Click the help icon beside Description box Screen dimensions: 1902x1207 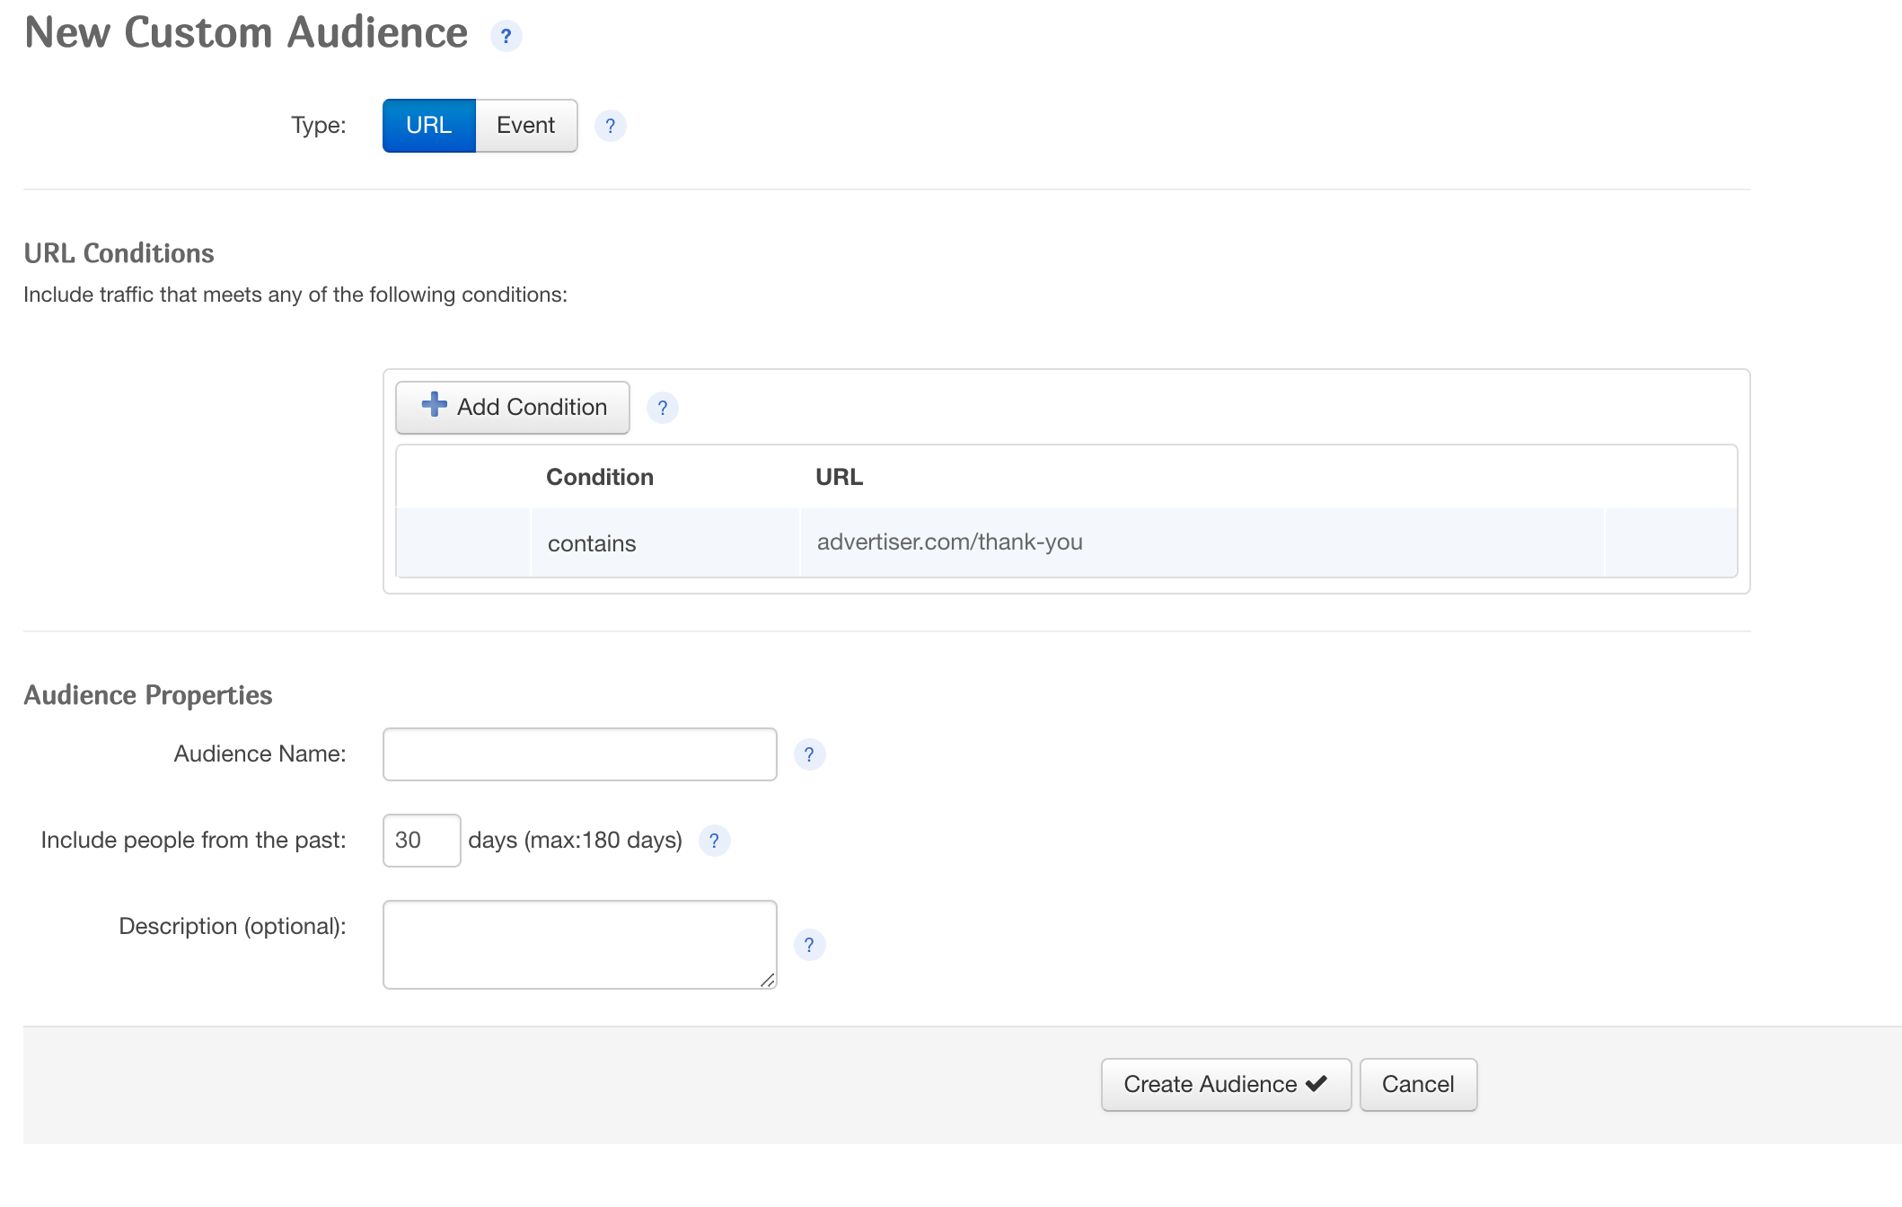[x=809, y=945]
